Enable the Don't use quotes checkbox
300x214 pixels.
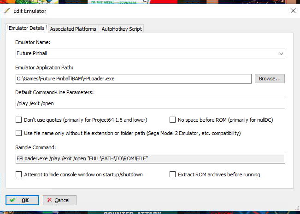pyautogui.click(x=18, y=120)
